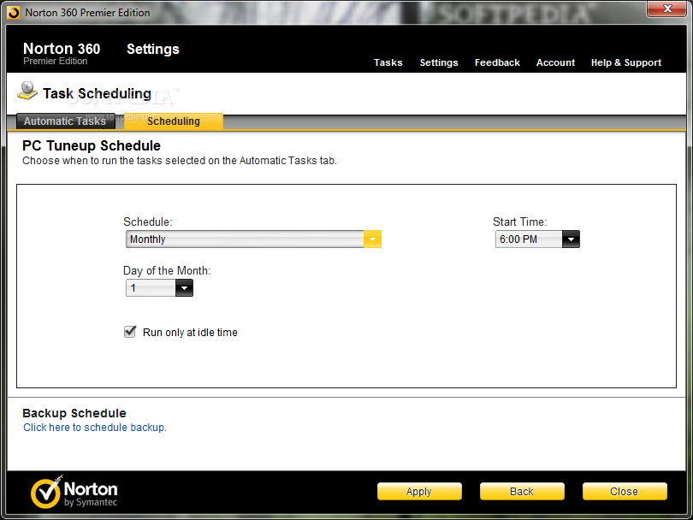Open the Schedule dropdown set to Monthly
The width and height of the screenshot is (693, 520).
(253, 239)
